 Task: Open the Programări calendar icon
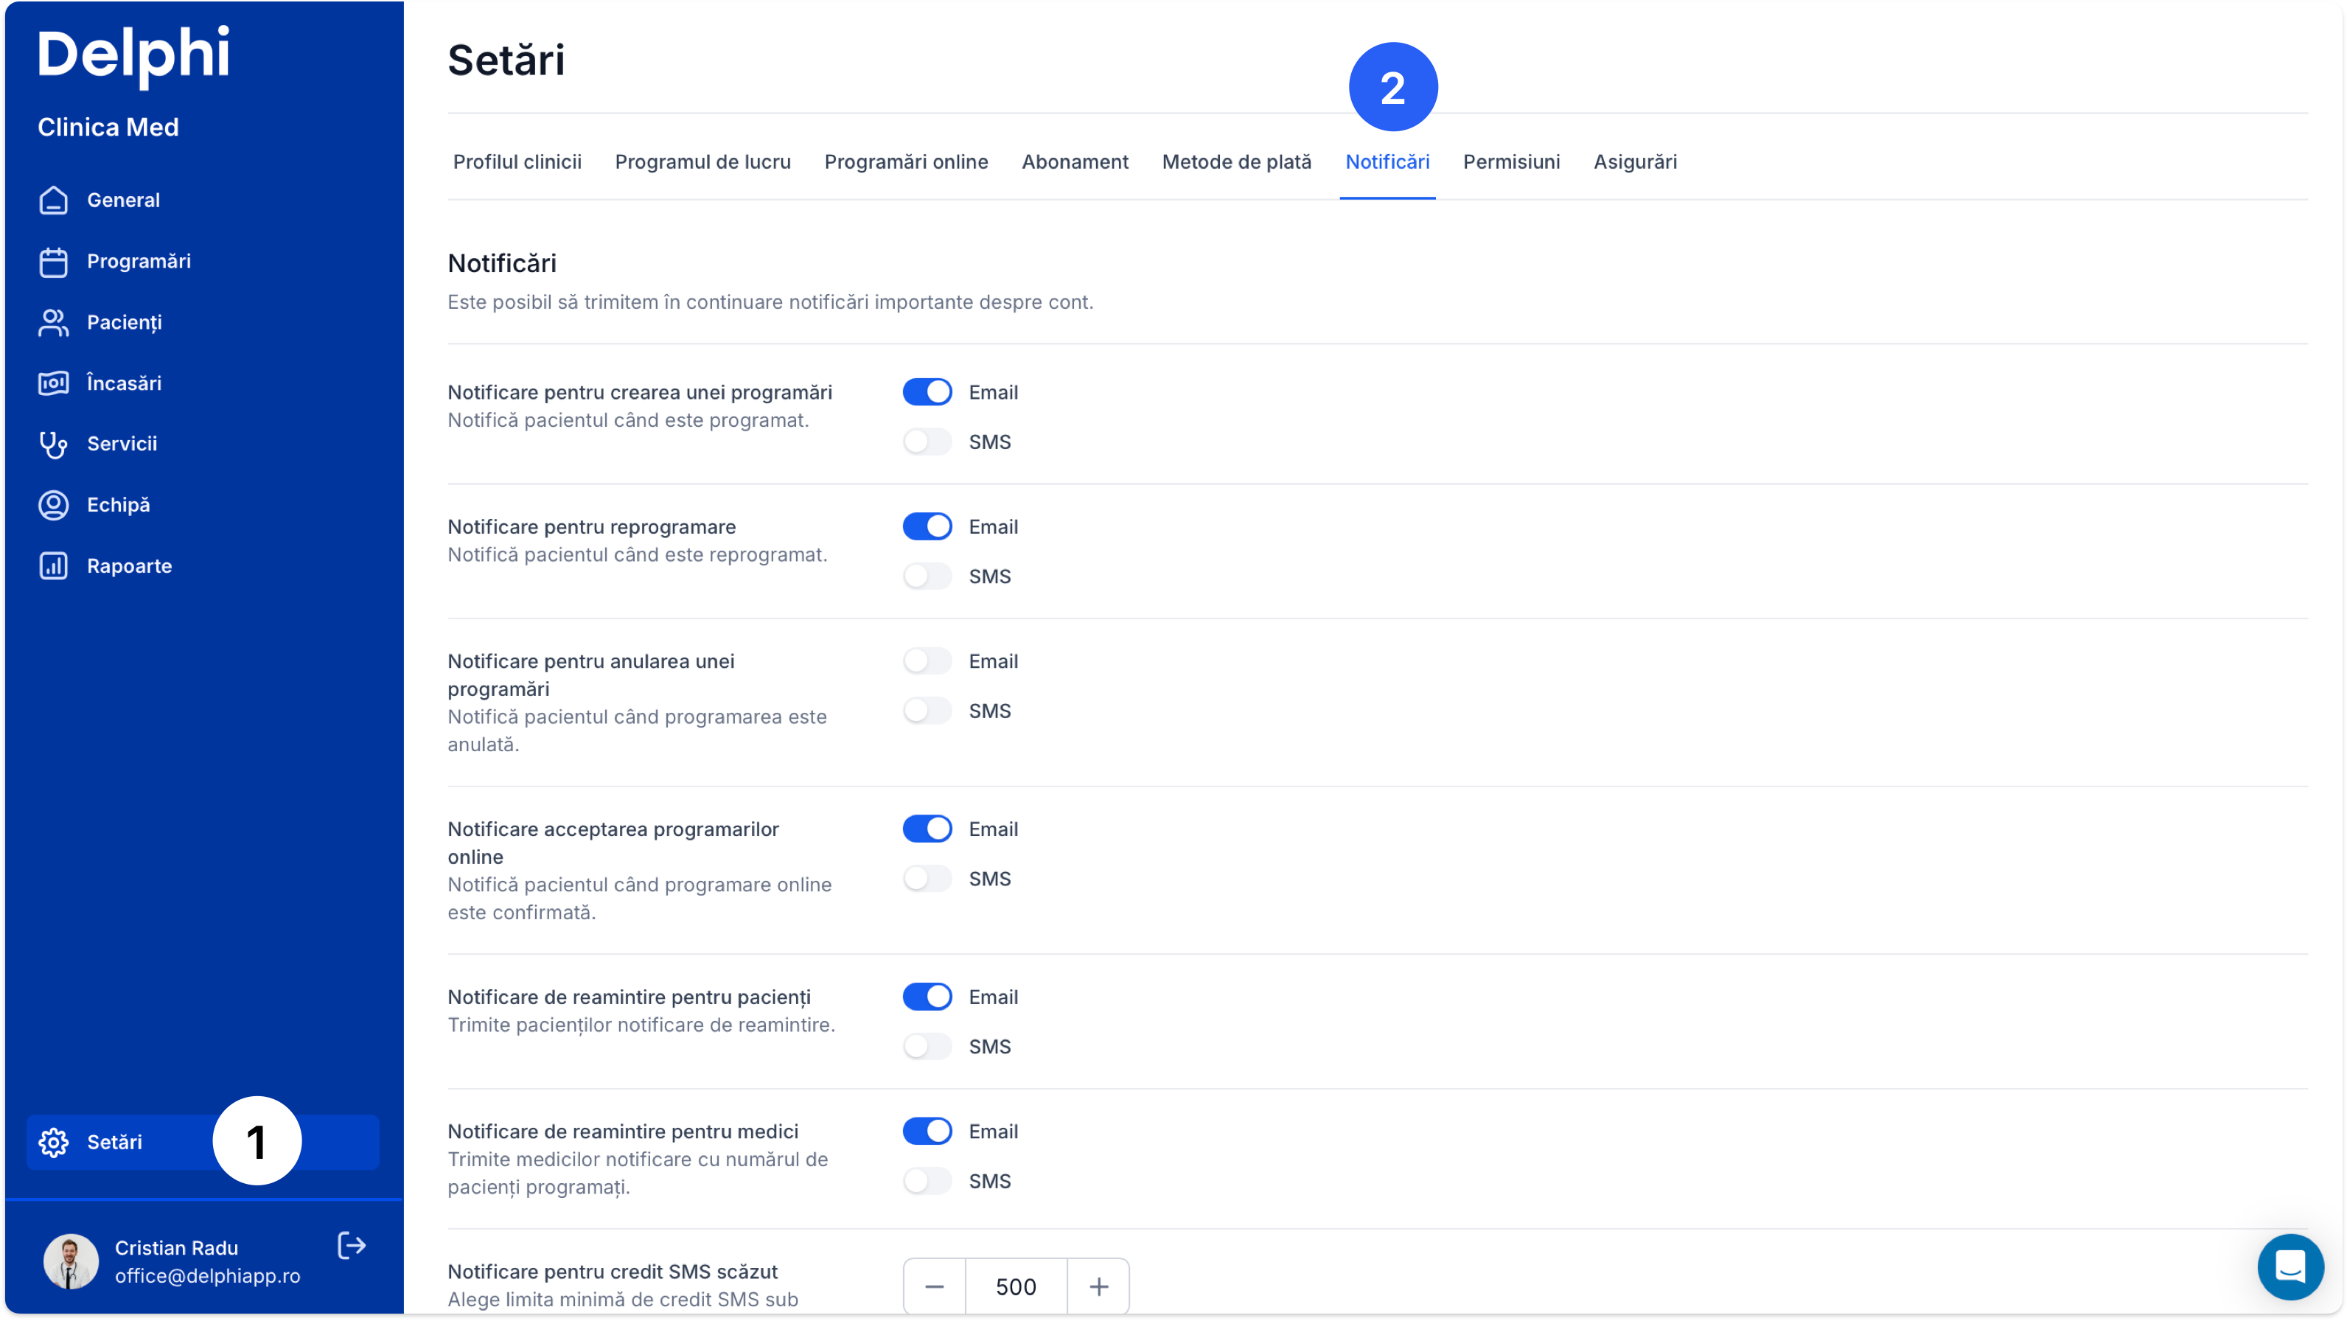click(x=54, y=262)
